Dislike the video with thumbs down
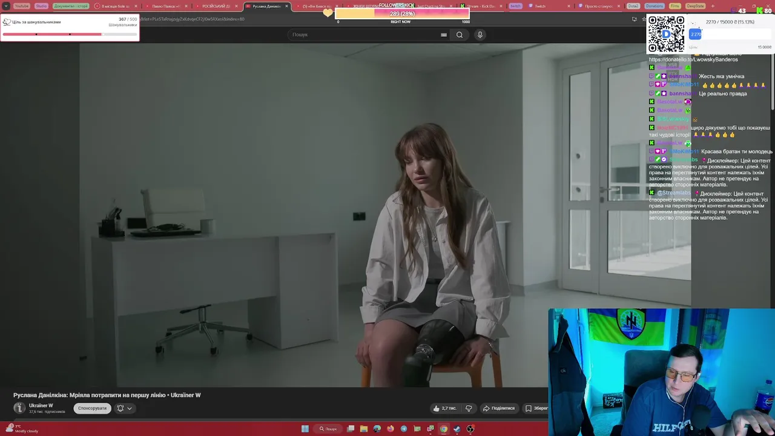 (468, 408)
